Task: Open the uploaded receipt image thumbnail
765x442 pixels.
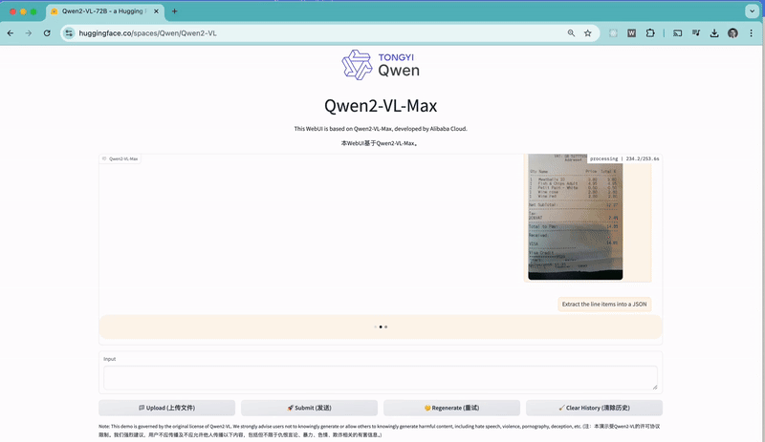Action: (x=576, y=217)
